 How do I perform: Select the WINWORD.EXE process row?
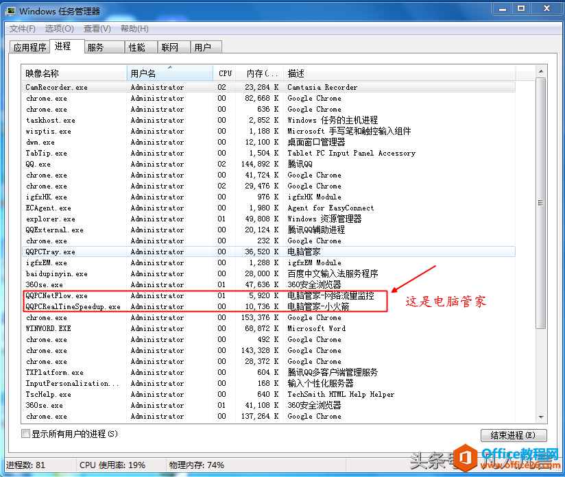tap(269, 328)
